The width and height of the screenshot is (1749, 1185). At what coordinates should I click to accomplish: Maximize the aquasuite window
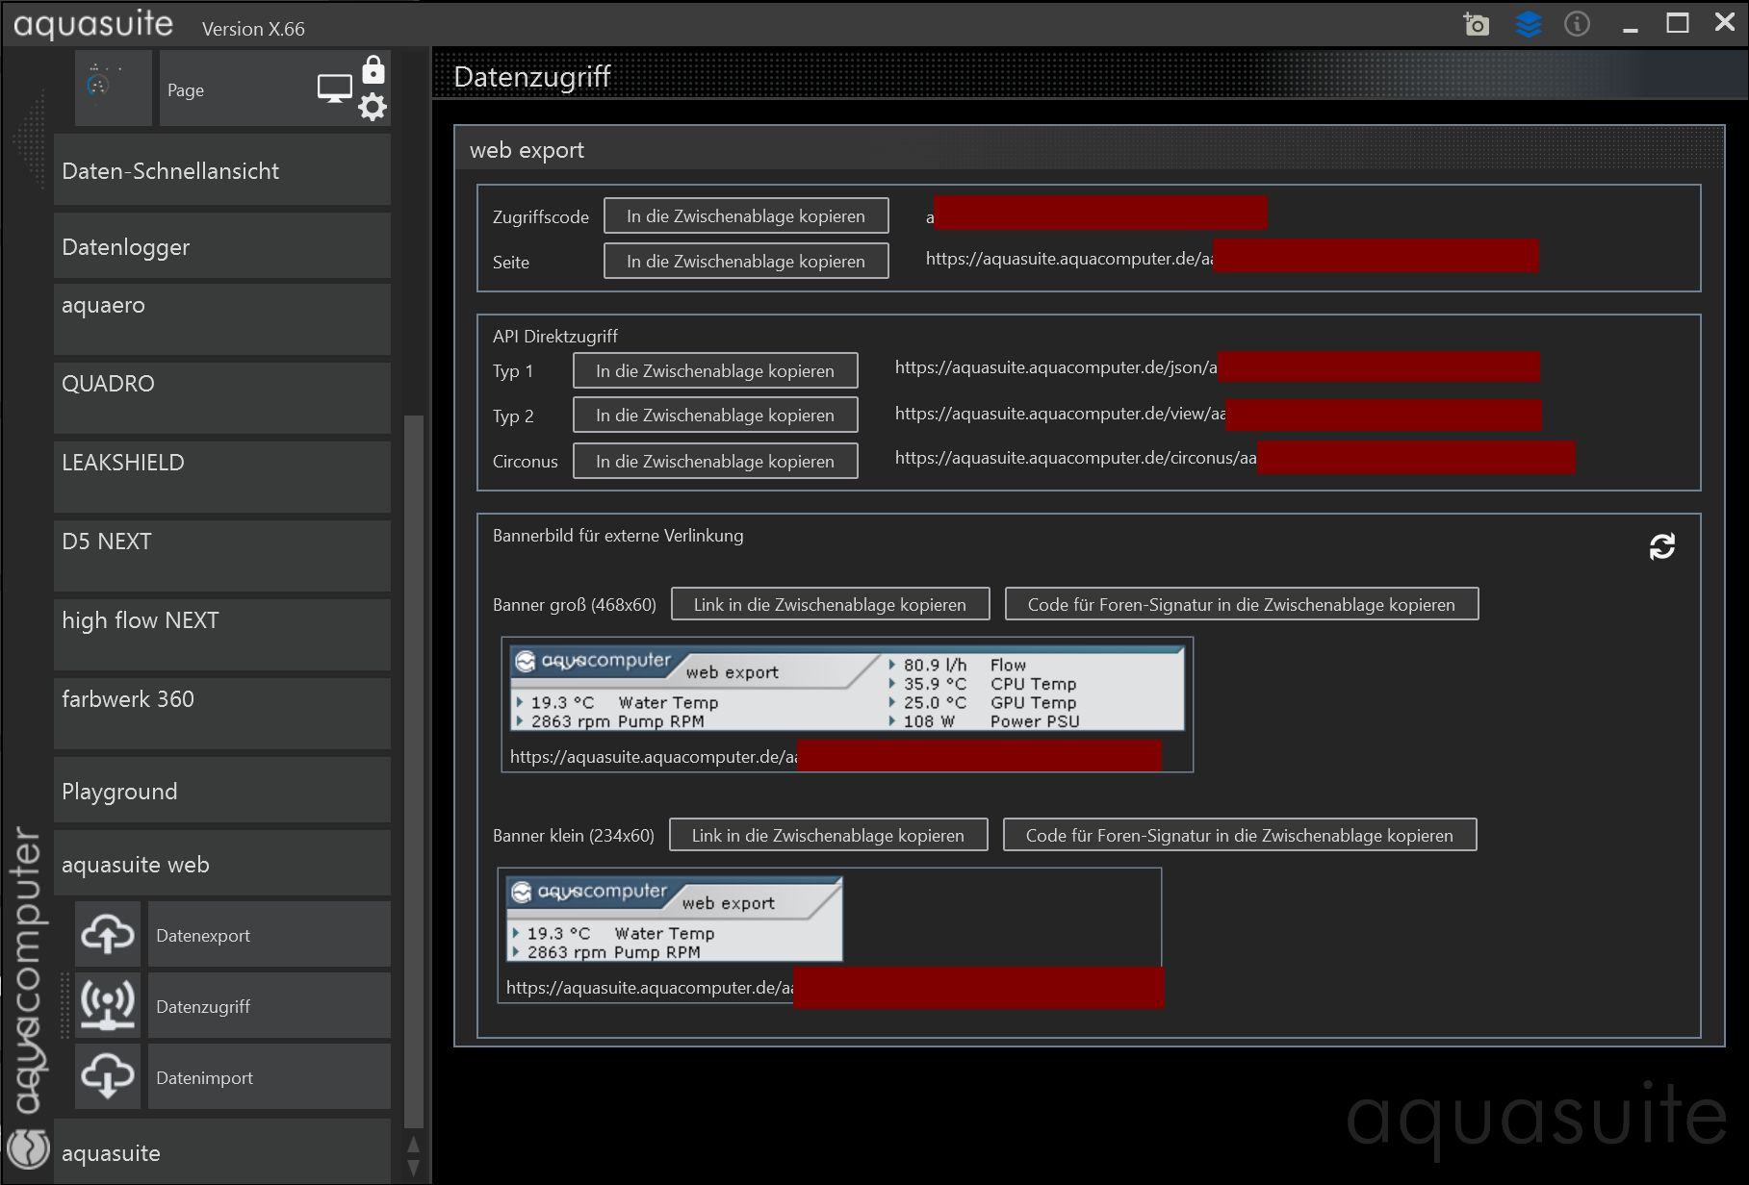pyautogui.click(x=1678, y=23)
